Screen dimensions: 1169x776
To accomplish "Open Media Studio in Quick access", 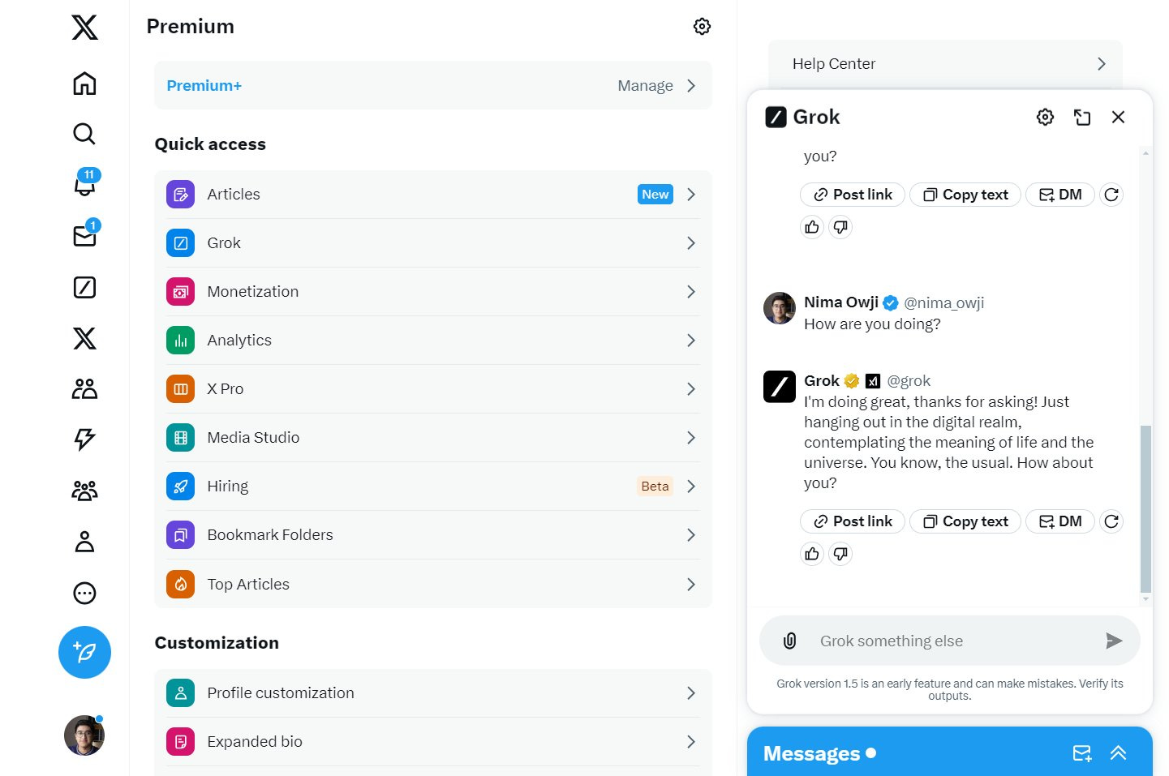I will click(x=433, y=438).
